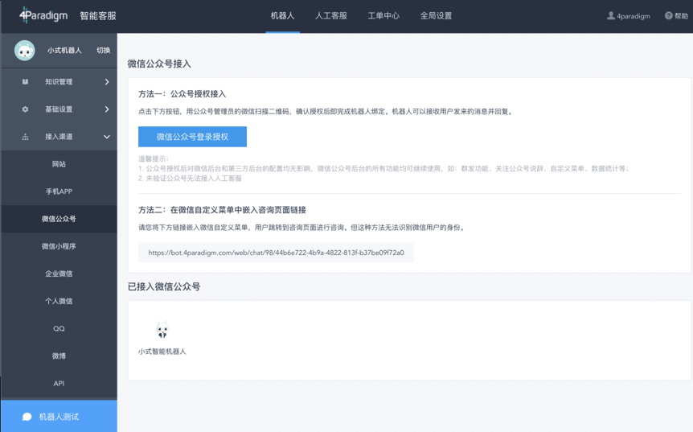Image resolution: width=693 pixels, height=432 pixels.
Task: Click the 接入渠道 menu label
Action: (x=59, y=137)
